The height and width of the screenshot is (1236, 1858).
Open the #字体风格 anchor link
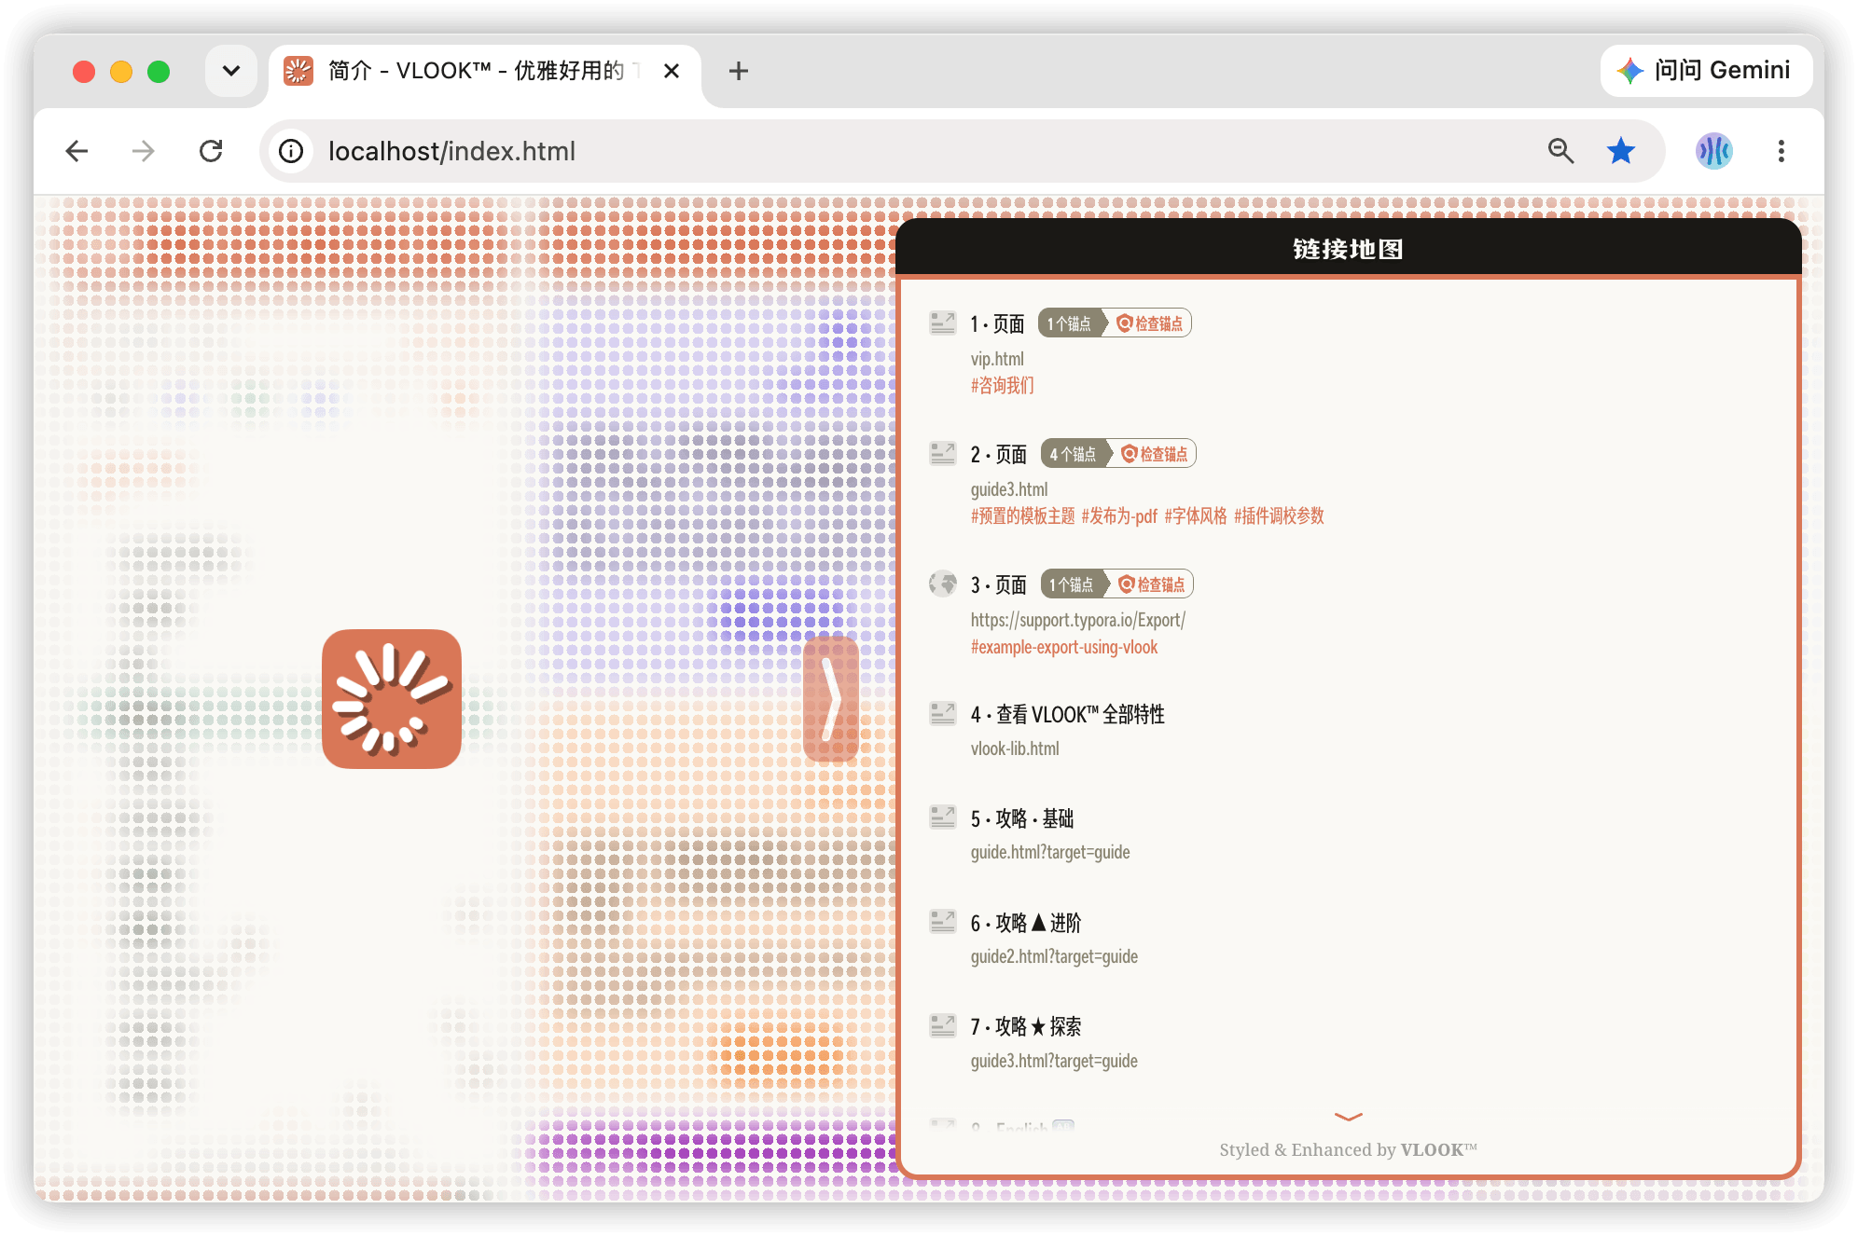coord(1196,516)
